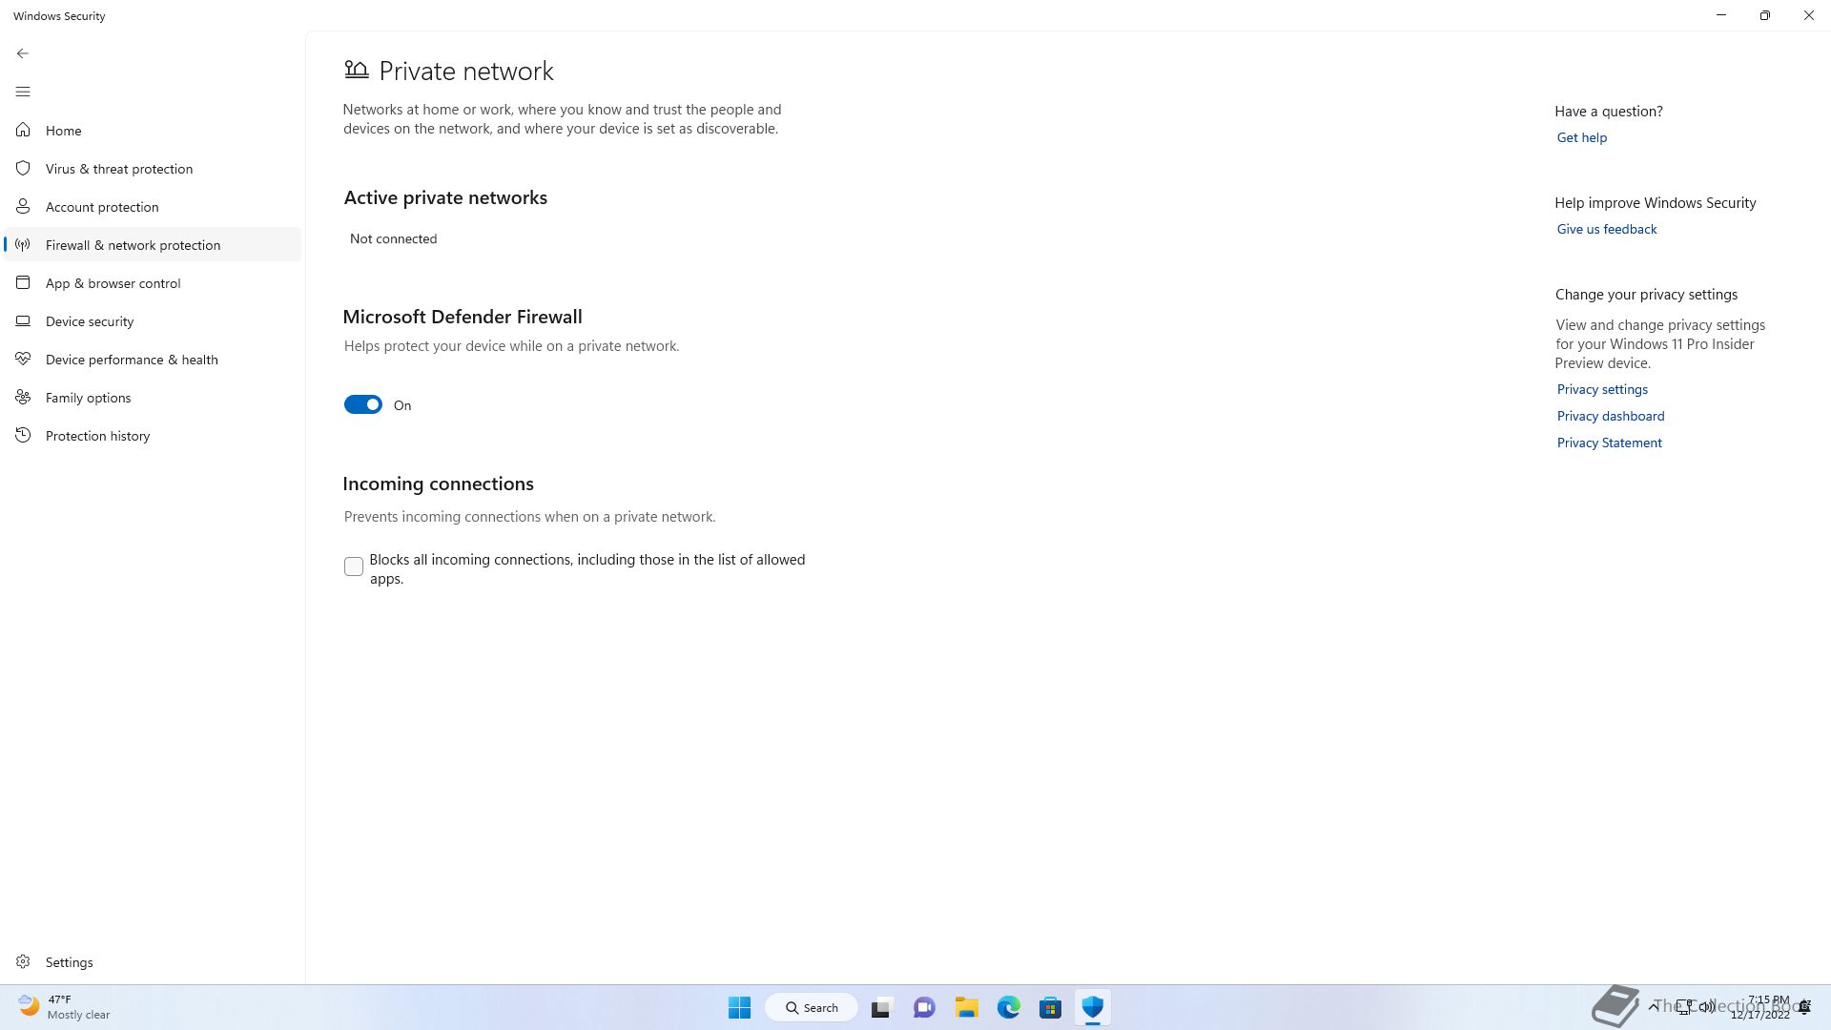Go back using the back arrow
Viewport: 1831px width, 1030px height.
(23, 53)
